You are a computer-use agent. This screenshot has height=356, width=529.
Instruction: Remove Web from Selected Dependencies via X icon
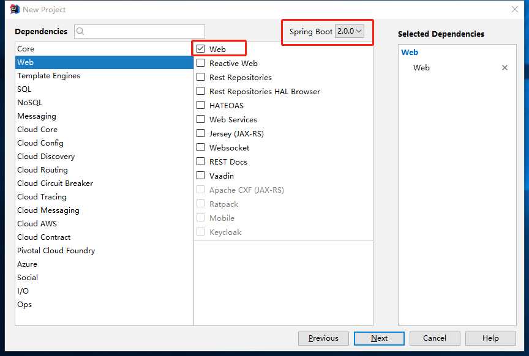tap(505, 68)
